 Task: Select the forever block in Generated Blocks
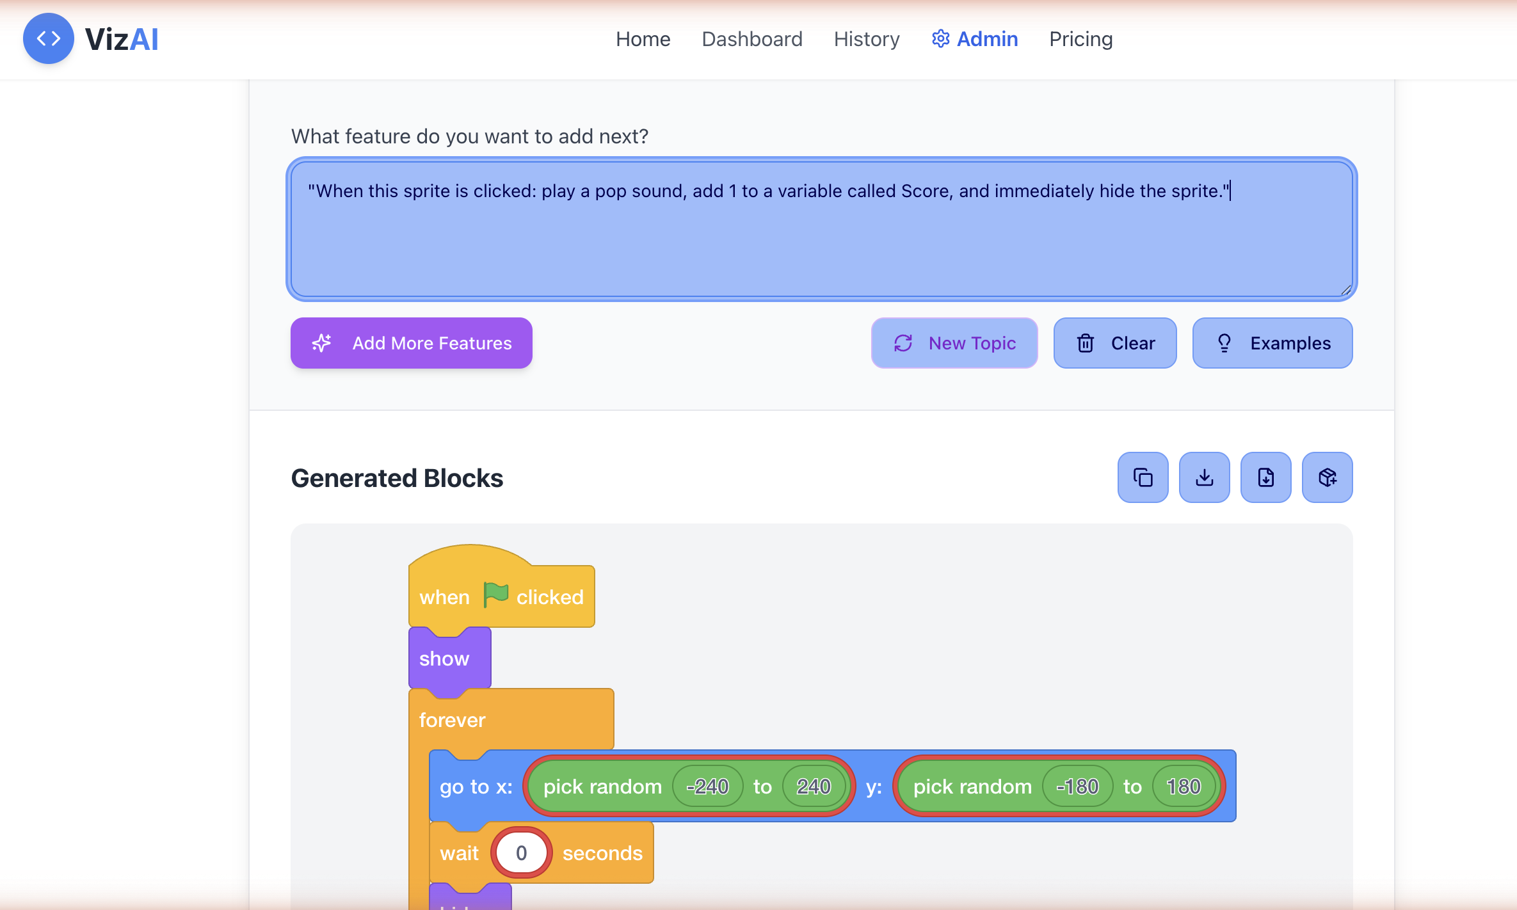pyautogui.click(x=453, y=719)
